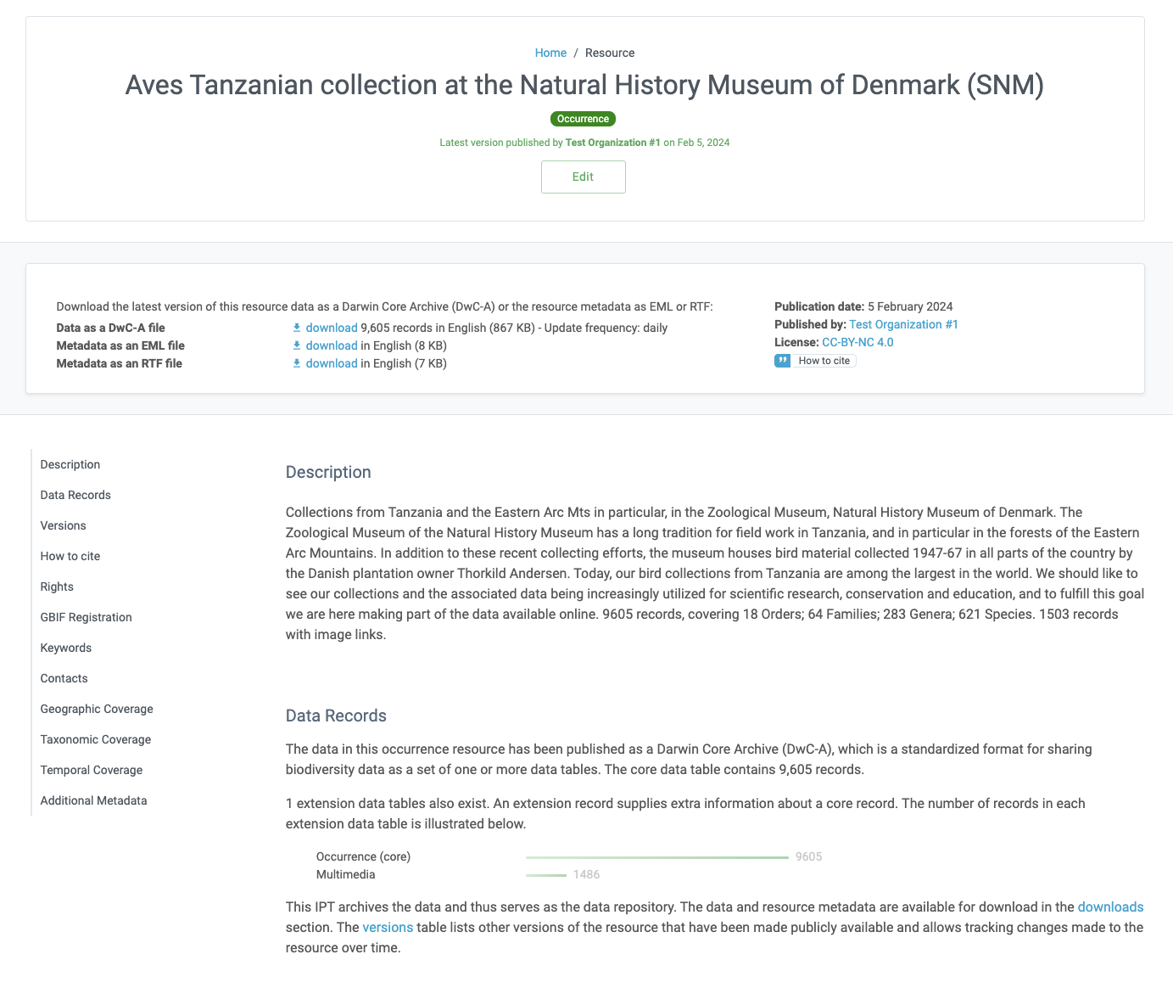Follow the downloads link in Data Records
This screenshot has width=1173, height=988.
(1110, 907)
